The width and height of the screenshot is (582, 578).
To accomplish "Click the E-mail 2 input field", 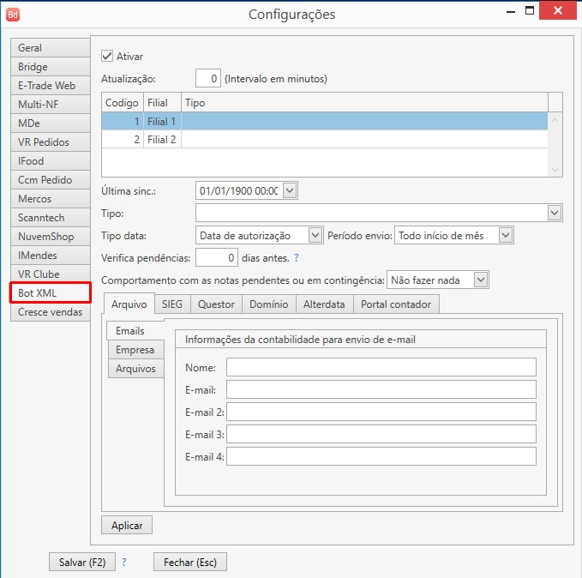I will tap(381, 412).
